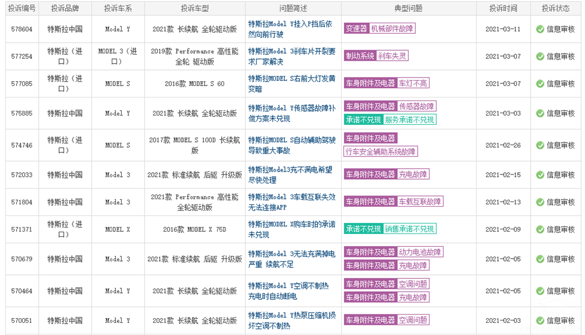585x335 pixels.
Task: Click the status check icon in row 577085
Action: click(x=540, y=83)
